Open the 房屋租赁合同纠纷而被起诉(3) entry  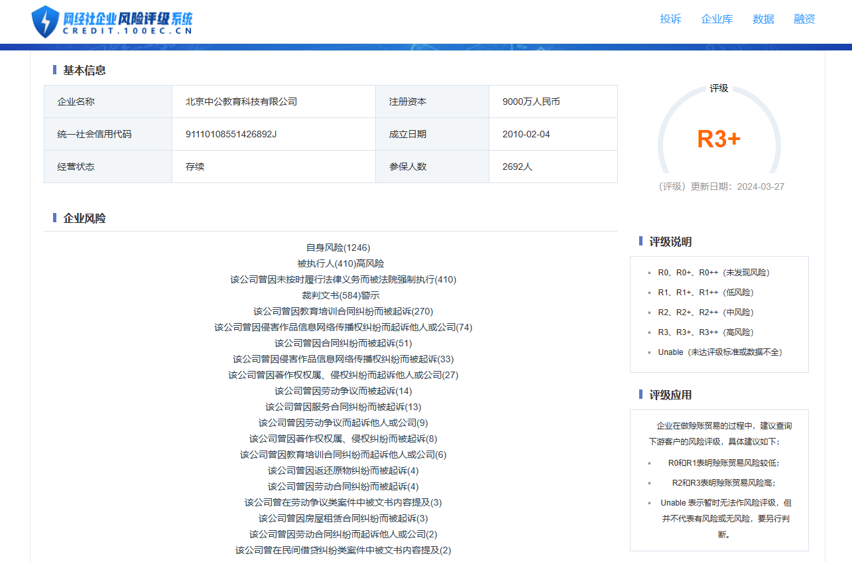pos(343,518)
